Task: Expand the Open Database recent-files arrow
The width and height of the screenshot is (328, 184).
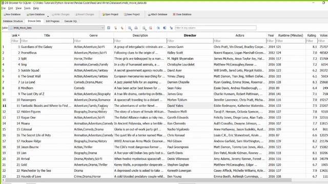Action: 48,16
